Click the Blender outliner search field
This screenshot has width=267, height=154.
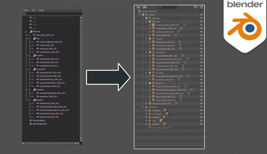(167, 7)
